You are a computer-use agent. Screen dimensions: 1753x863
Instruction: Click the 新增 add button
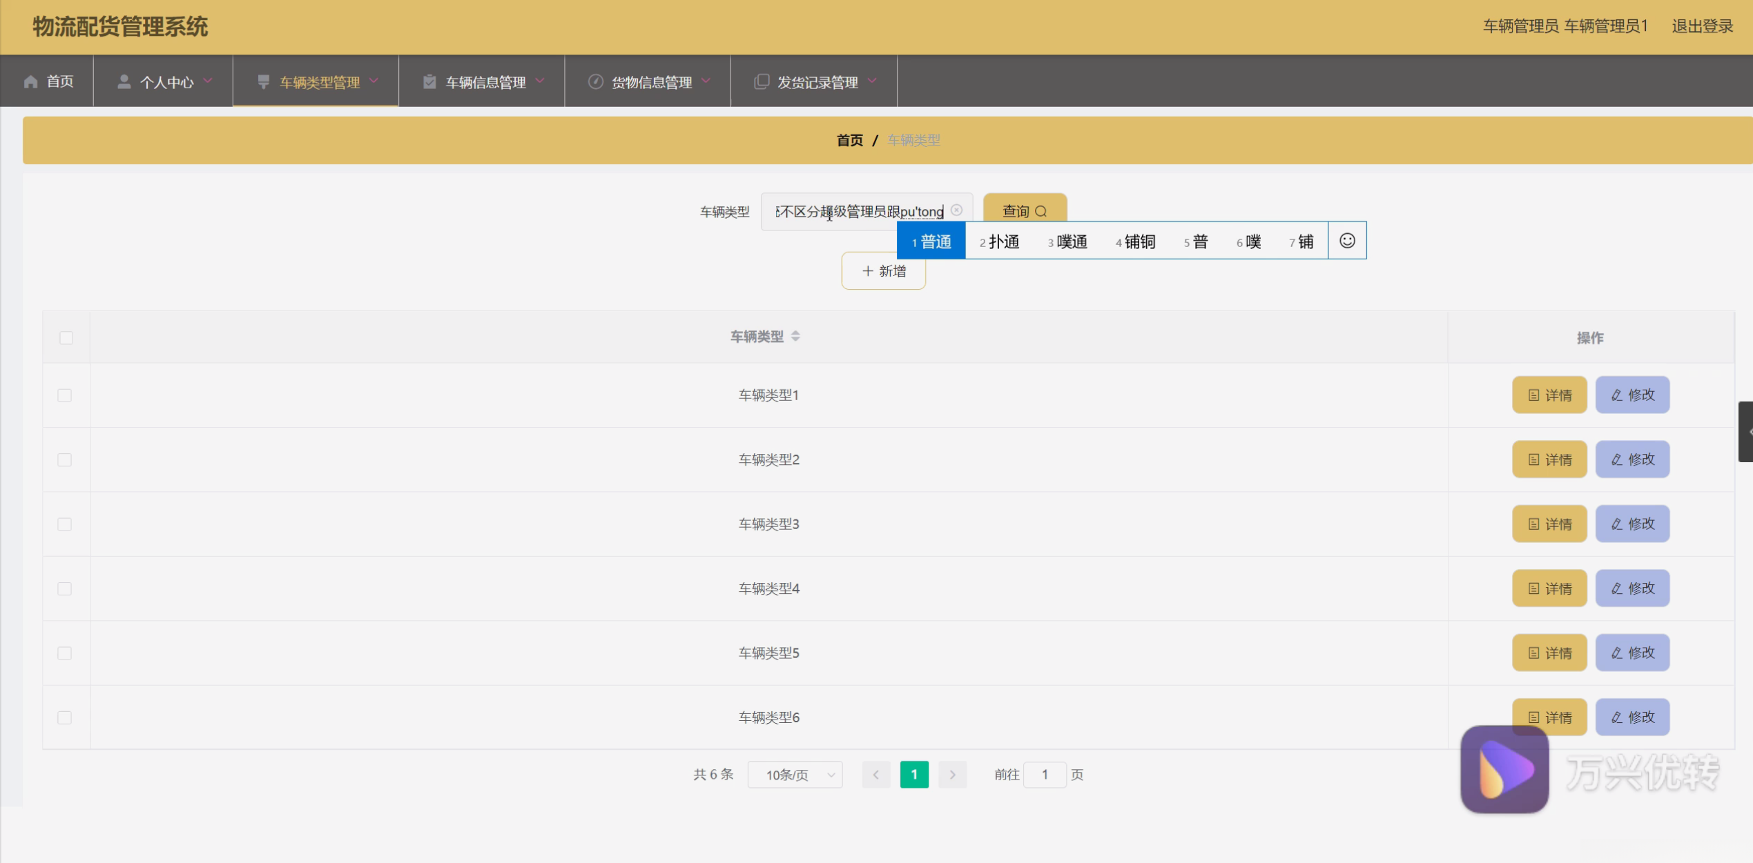tap(883, 271)
